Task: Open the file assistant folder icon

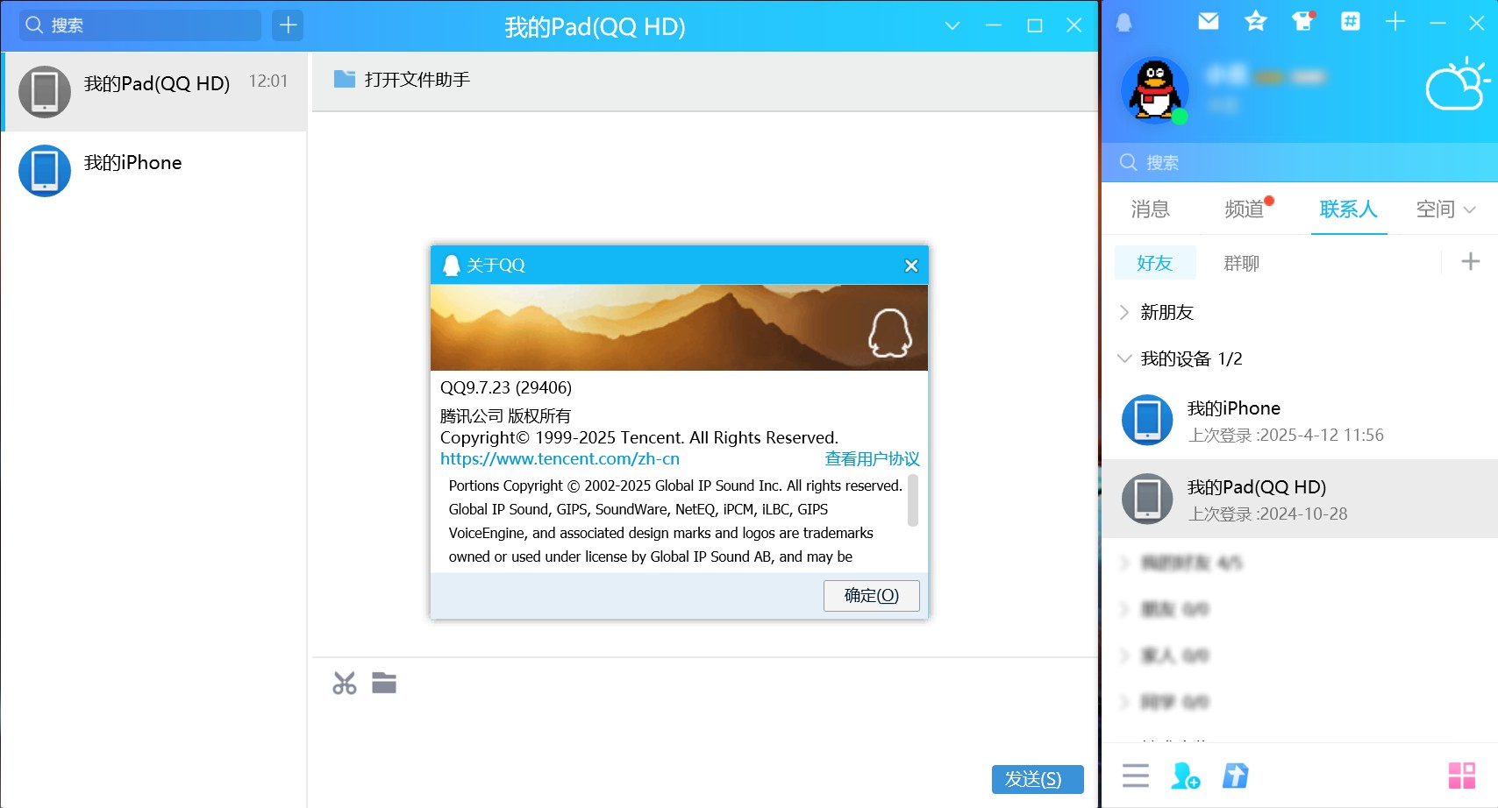Action: (x=345, y=80)
